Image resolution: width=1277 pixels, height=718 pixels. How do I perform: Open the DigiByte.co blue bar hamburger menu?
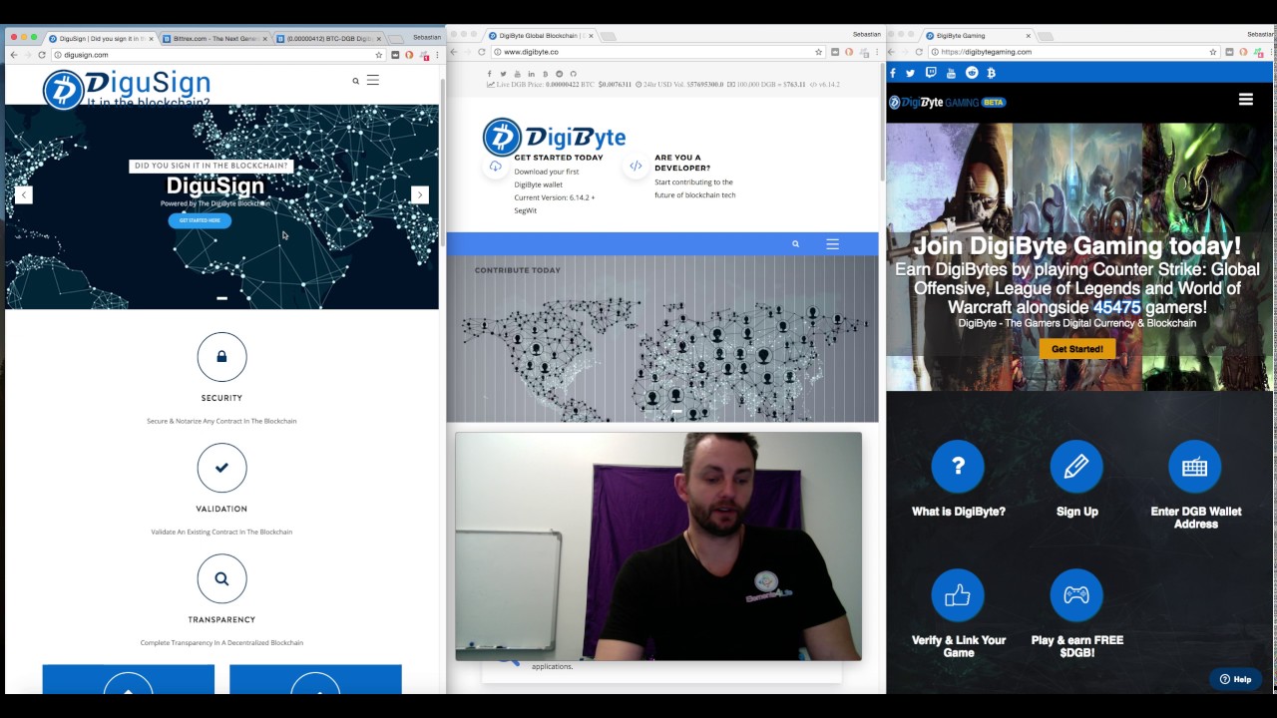tap(832, 244)
